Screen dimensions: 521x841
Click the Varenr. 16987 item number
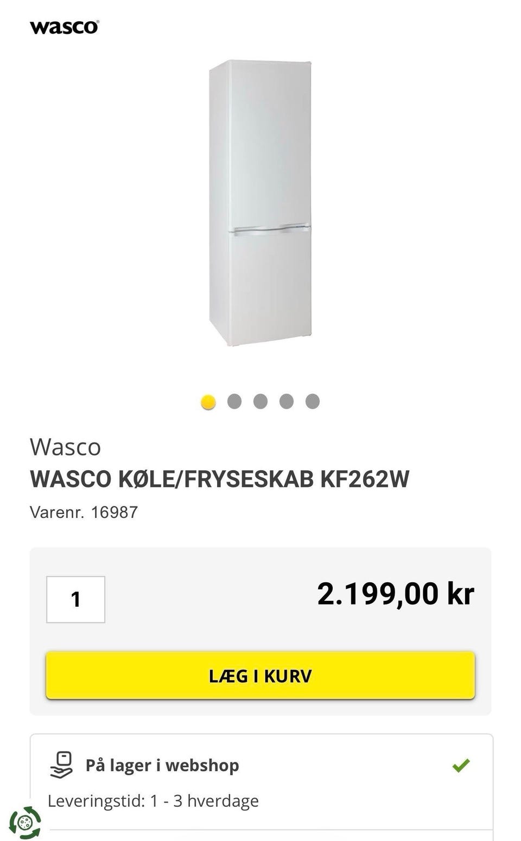tap(84, 512)
